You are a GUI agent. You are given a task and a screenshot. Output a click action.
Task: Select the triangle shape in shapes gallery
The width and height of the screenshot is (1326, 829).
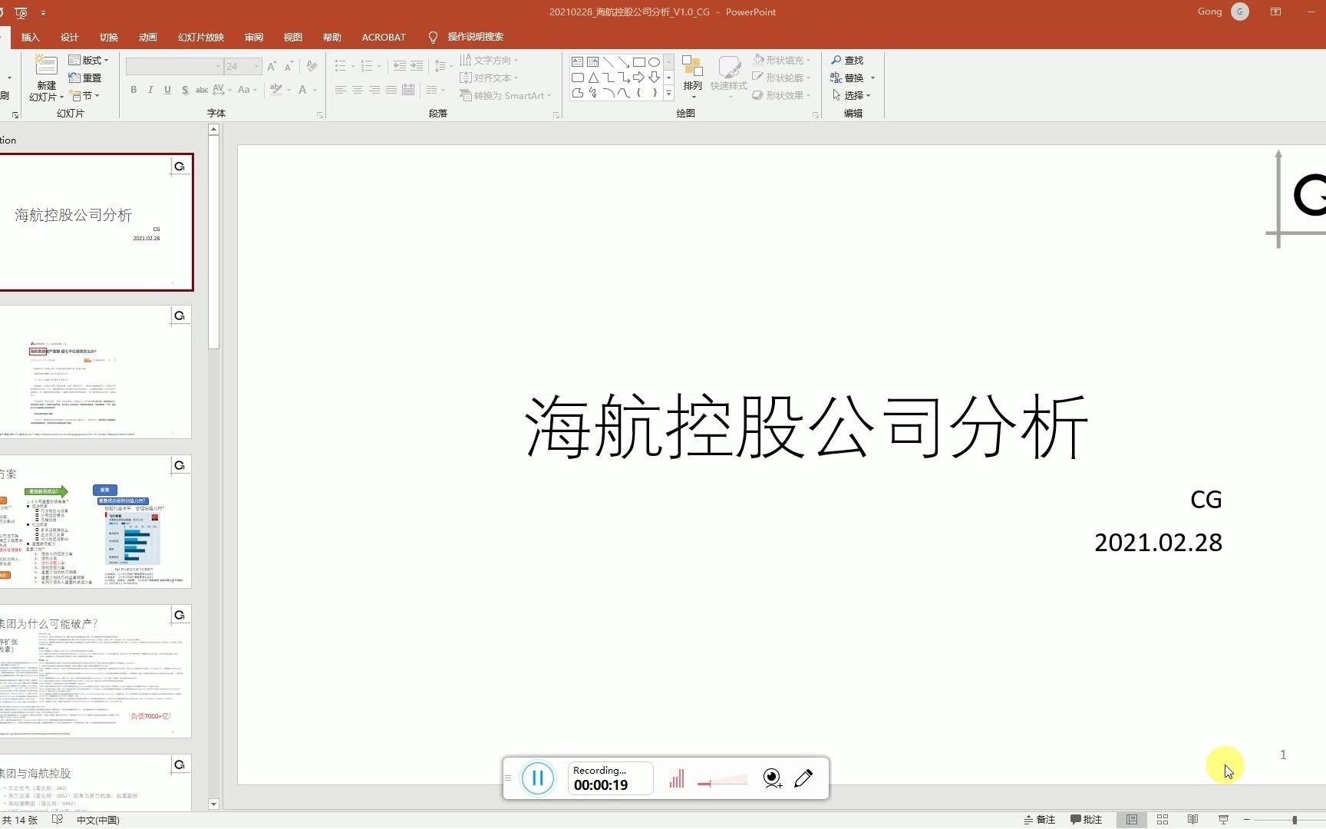coord(593,78)
